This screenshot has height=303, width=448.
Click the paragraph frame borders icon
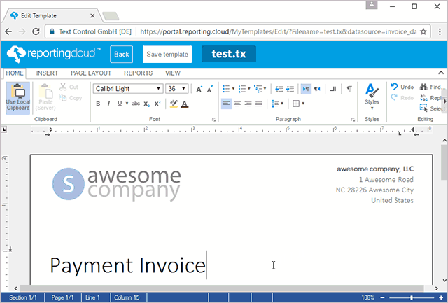[x=296, y=104]
